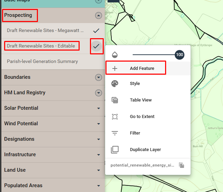Copy layer name with the copy icon

pos(182,165)
